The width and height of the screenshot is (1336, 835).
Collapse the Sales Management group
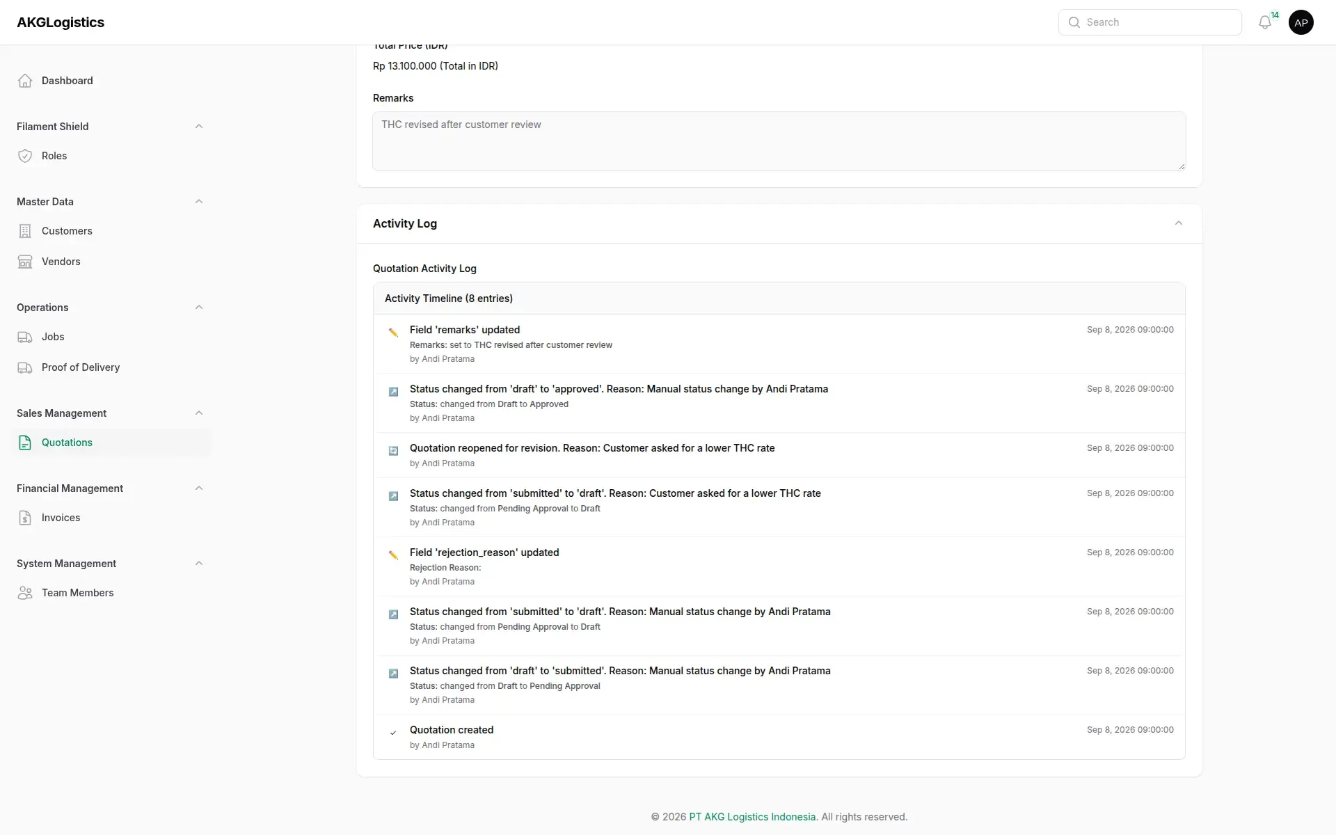click(x=199, y=413)
